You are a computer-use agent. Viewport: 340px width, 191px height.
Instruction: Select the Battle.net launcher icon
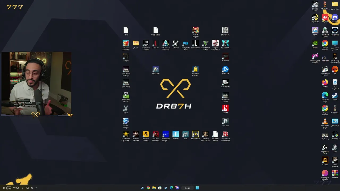(x=225, y=70)
